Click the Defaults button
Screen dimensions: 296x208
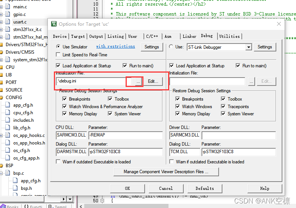tap(205, 188)
